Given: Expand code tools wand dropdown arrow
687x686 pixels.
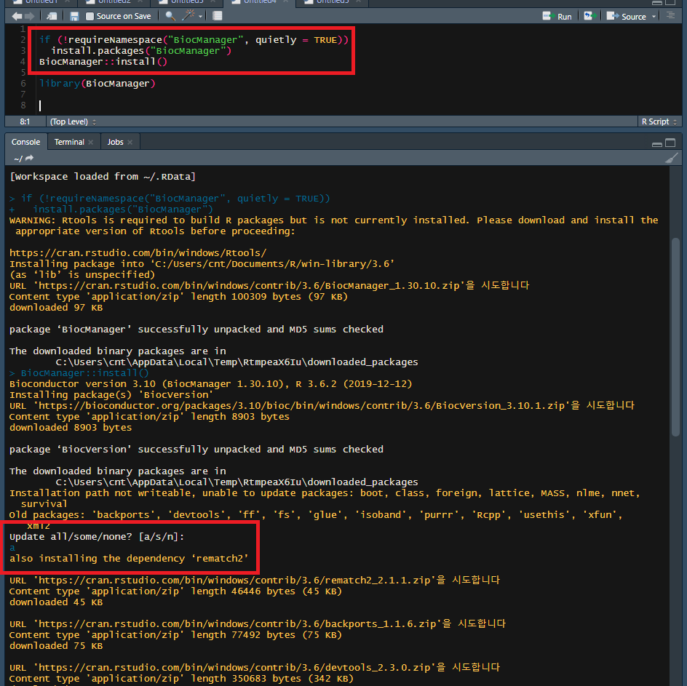Looking at the screenshot, I should (x=201, y=17).
